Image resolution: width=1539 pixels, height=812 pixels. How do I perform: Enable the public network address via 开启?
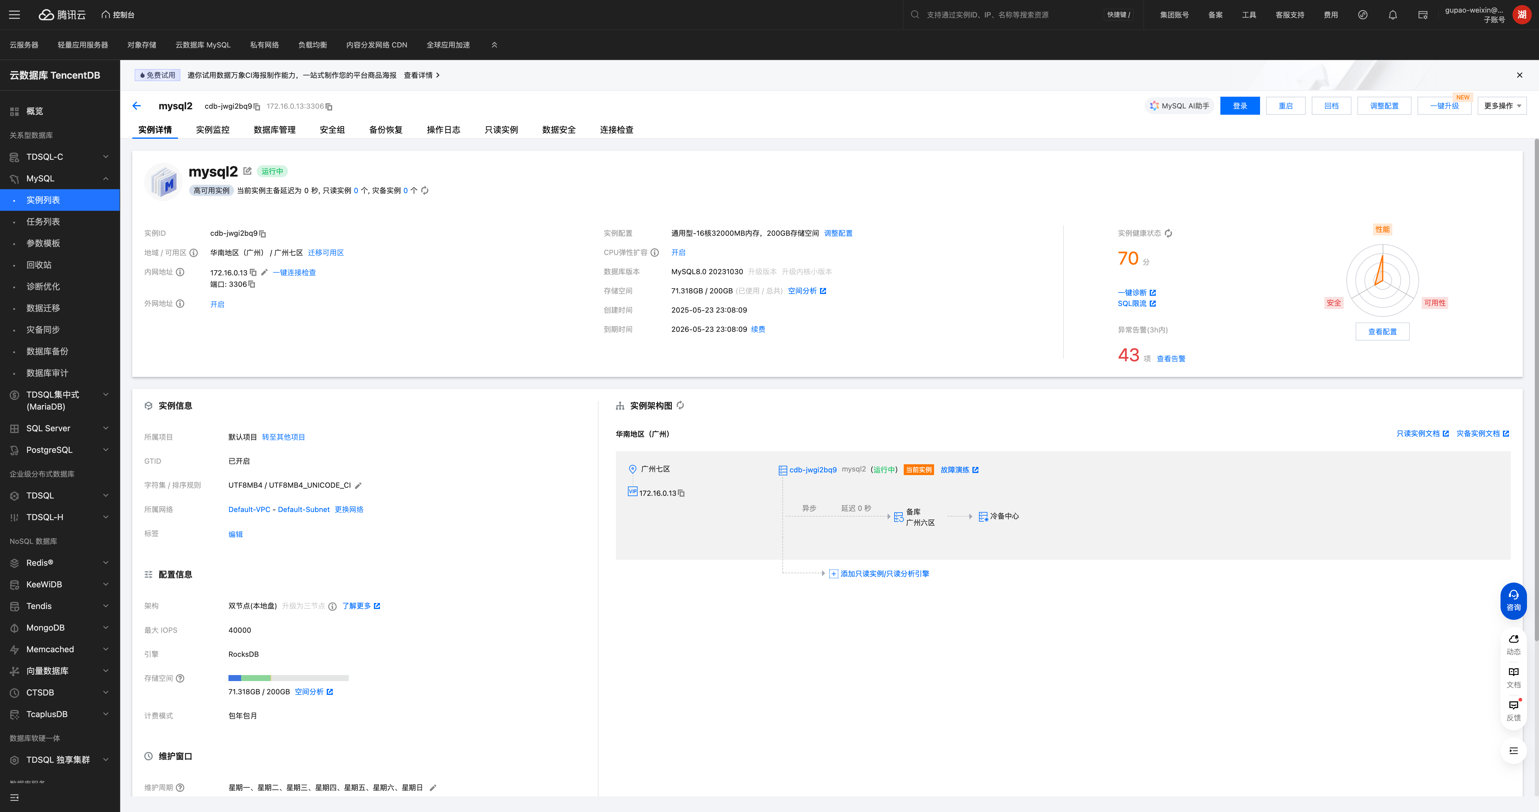(217, 304)
